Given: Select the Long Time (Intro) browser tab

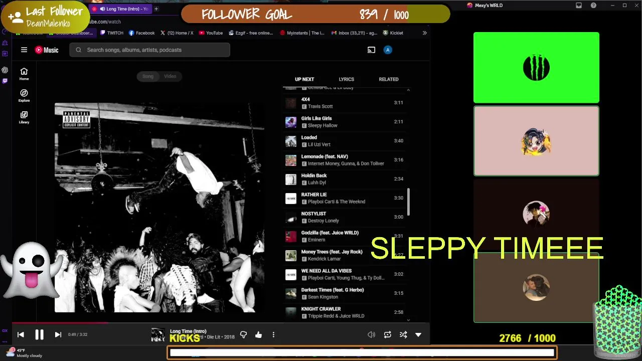Looking at the screenshot, I should [x=120, y=9].
